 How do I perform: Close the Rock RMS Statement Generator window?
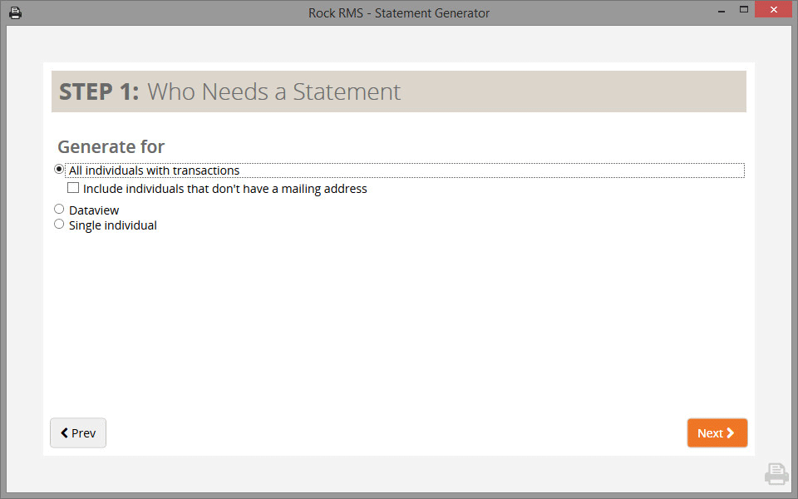773,12
